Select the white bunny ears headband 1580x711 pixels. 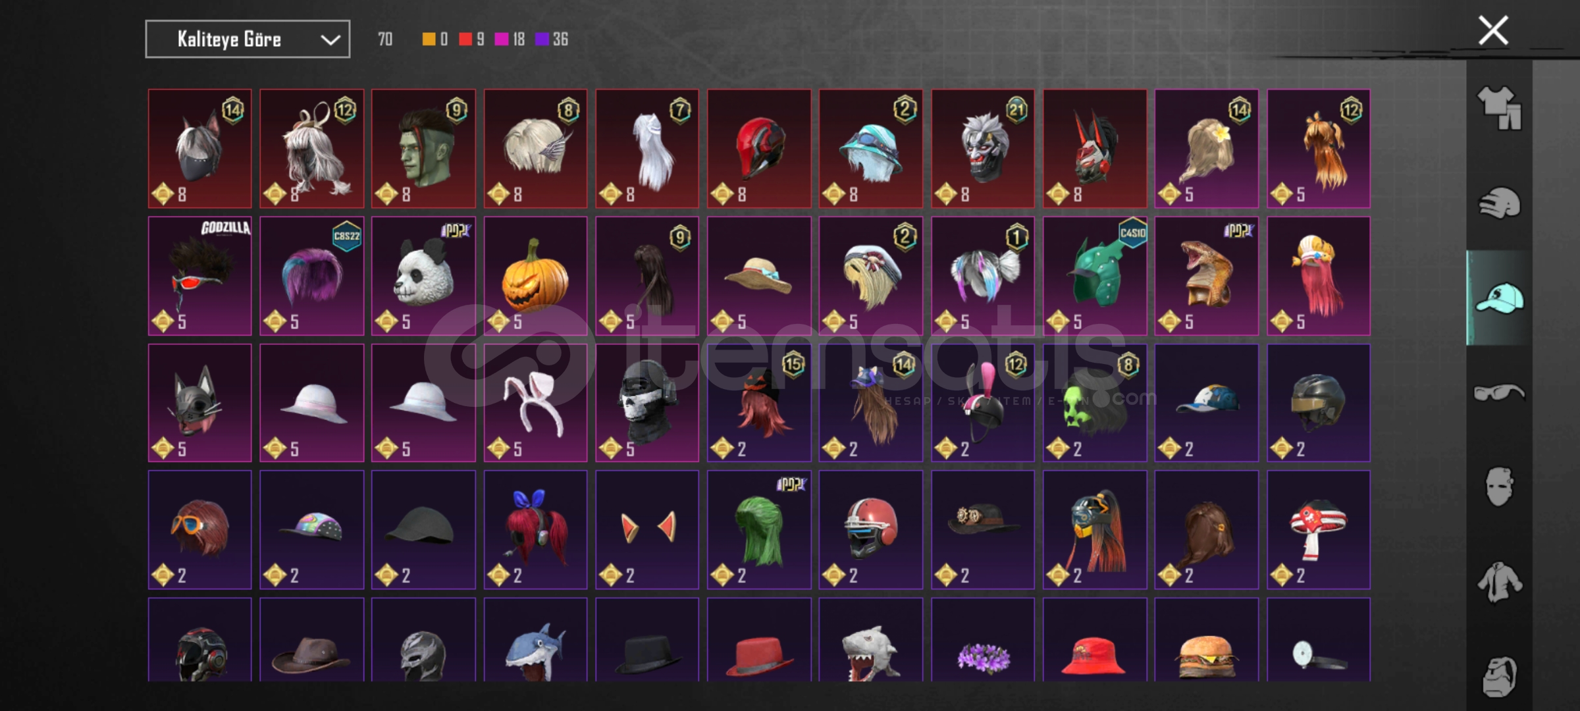pos(535,403)
